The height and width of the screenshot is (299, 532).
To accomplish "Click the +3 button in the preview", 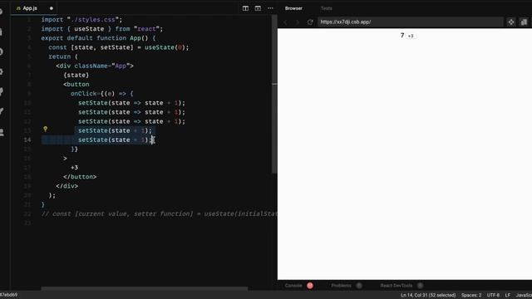I will coord(411,36).
